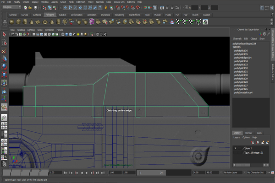
Task: Select polyCreateFace4 input node
Action: coord(243,92)
